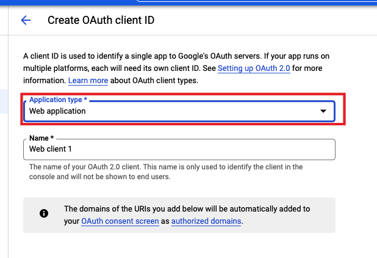
Task: Click blank area below the info banner
Action: (183, 246)
